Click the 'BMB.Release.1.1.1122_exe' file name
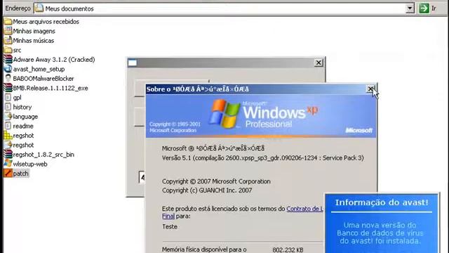 tap(51, 88)
